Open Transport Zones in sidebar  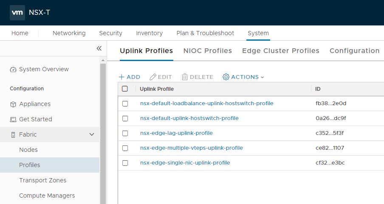(x=42, y=180)
